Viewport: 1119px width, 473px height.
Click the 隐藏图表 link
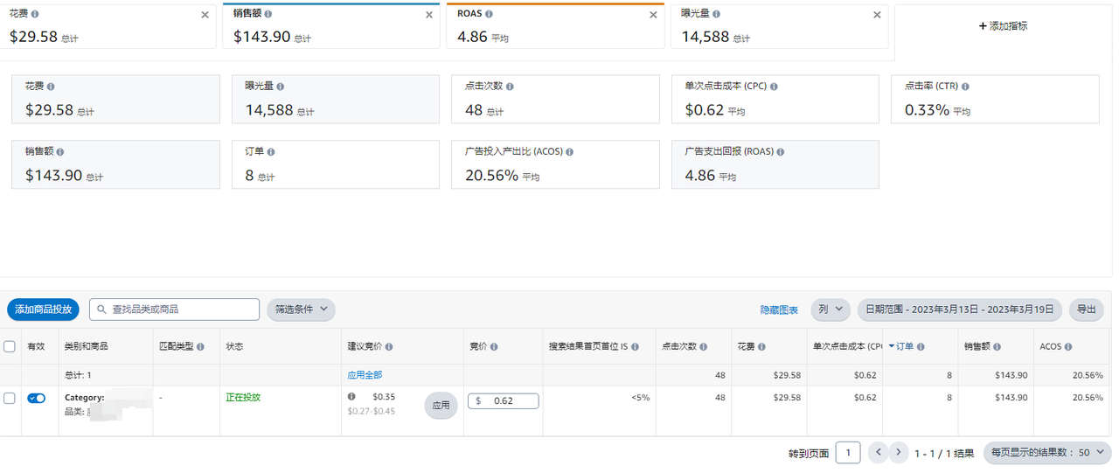click(779, 310)
